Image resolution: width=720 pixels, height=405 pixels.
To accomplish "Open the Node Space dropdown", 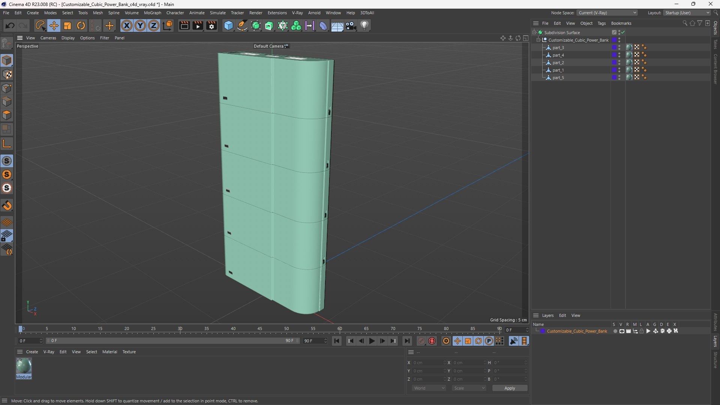I will [x=607, y=13].
